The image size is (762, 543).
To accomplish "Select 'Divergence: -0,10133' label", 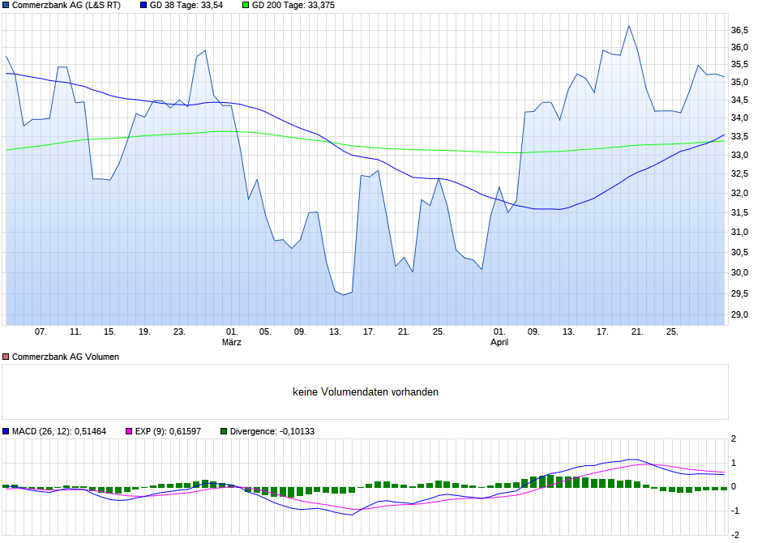I will click(x=272, y=431).
